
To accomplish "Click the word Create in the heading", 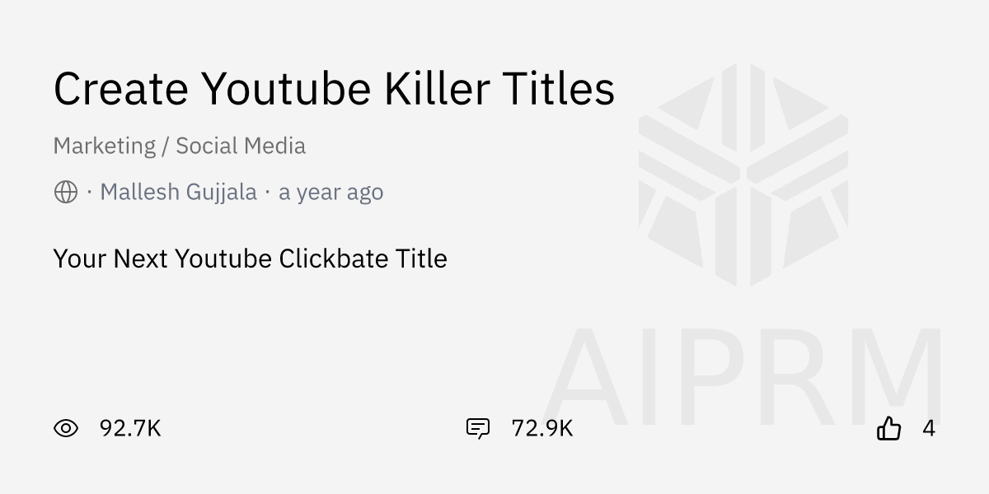I will coord(120,89).
